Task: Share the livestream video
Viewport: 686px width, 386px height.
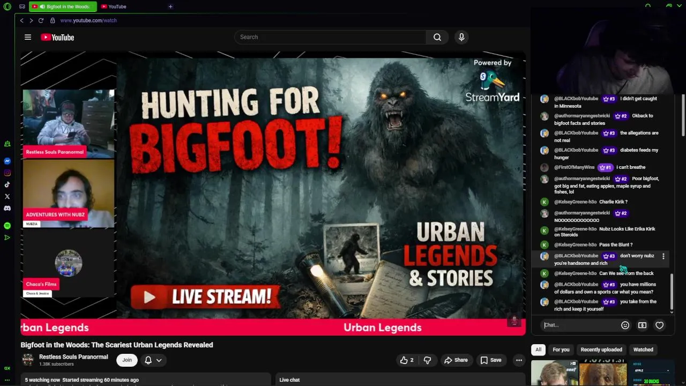Action: pyautogui.click(x=456, y=360)
